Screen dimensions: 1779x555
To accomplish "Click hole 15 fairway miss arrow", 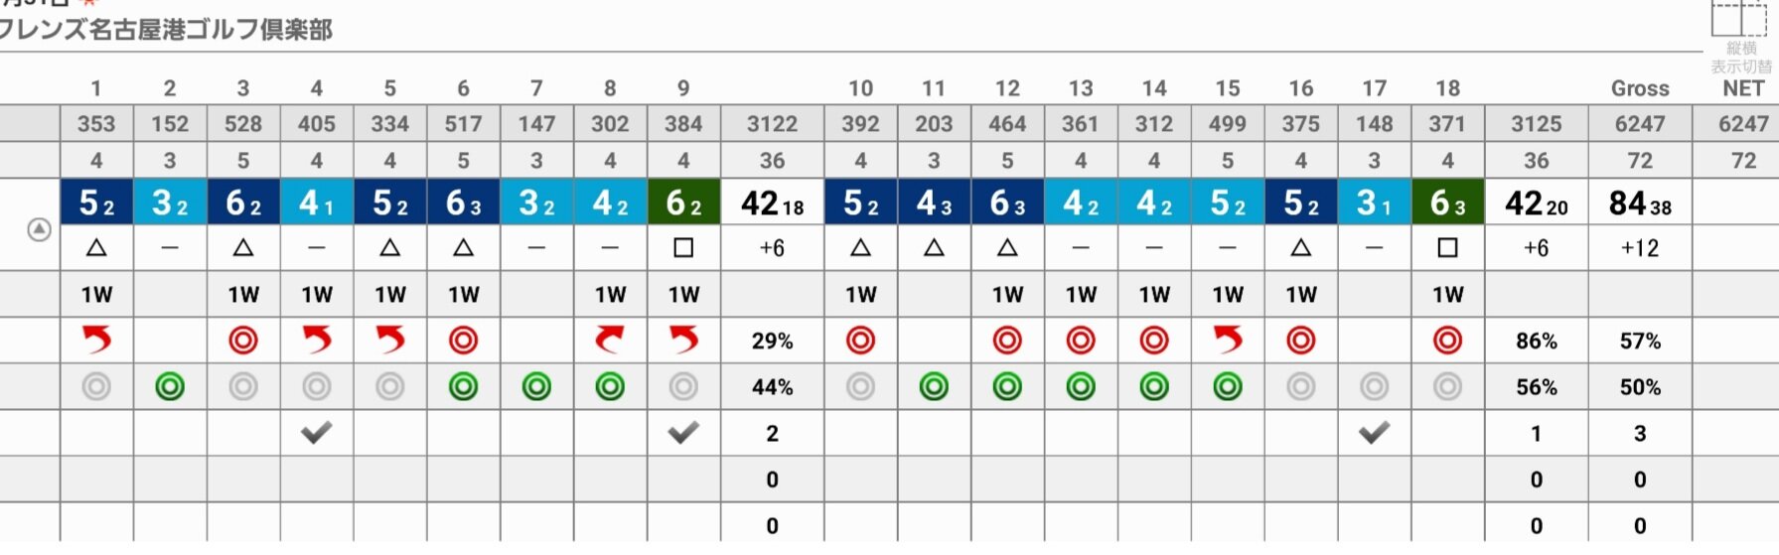I will click(x=1228, y=341).
